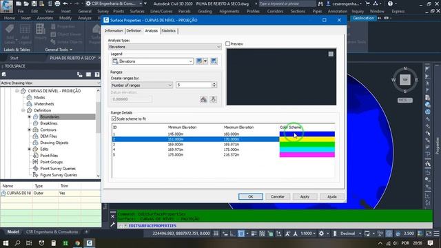
Task: Click the status bar settings gear icon
Action: [321, 234]
